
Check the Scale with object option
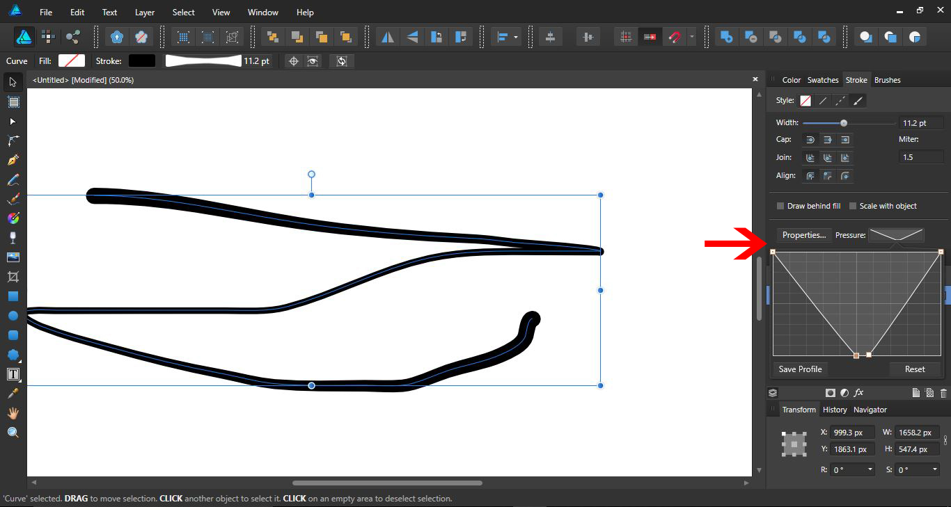tap(853, 206)
